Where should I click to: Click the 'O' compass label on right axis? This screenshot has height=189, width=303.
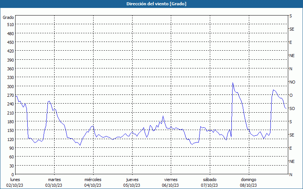pyautogui.click(x=291, y=96)
